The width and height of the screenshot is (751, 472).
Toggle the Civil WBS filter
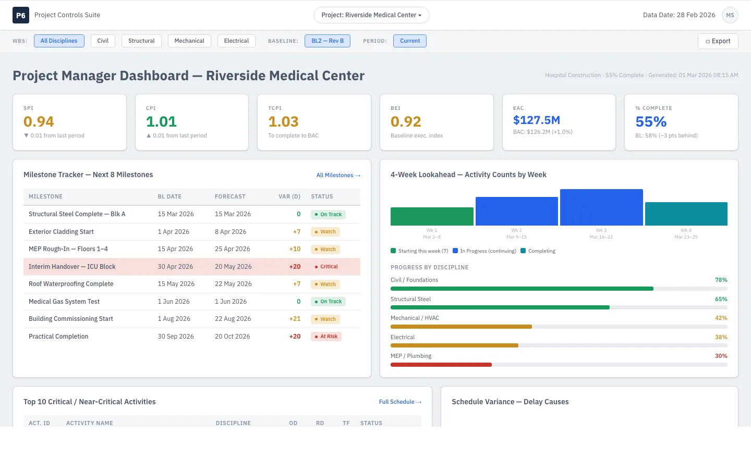pyautogui.click(x=103, y=41)
